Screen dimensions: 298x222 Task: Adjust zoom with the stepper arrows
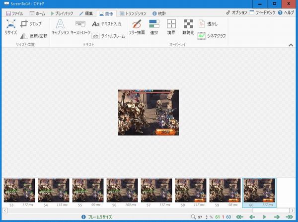click(207, 217)
